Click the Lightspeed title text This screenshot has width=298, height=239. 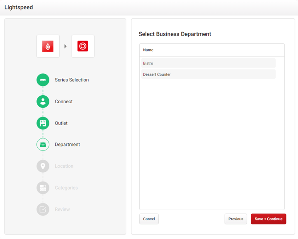[x=19, y=7]
